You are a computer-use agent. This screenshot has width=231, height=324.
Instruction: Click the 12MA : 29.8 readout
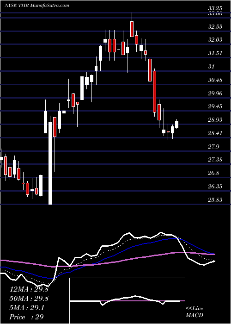click(x=29, y=289)
